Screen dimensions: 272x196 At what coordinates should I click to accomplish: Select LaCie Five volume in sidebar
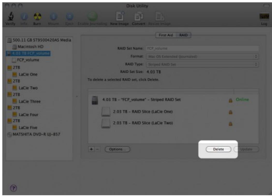pyautogui.click(x=25, y=128)
